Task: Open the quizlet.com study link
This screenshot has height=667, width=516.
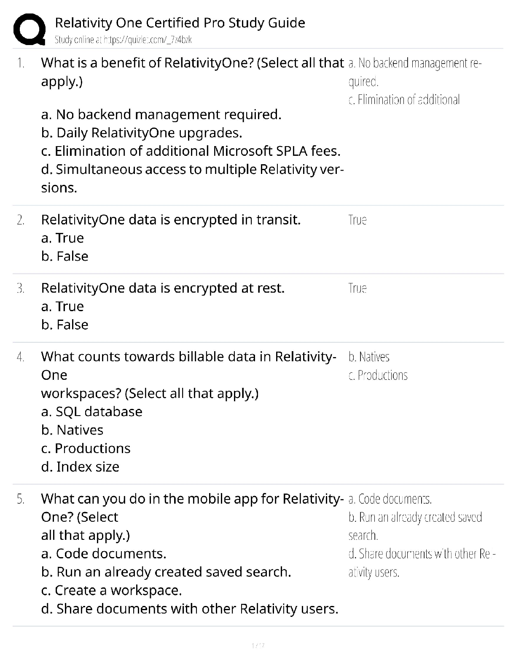Action: click(x=123, y=40)
